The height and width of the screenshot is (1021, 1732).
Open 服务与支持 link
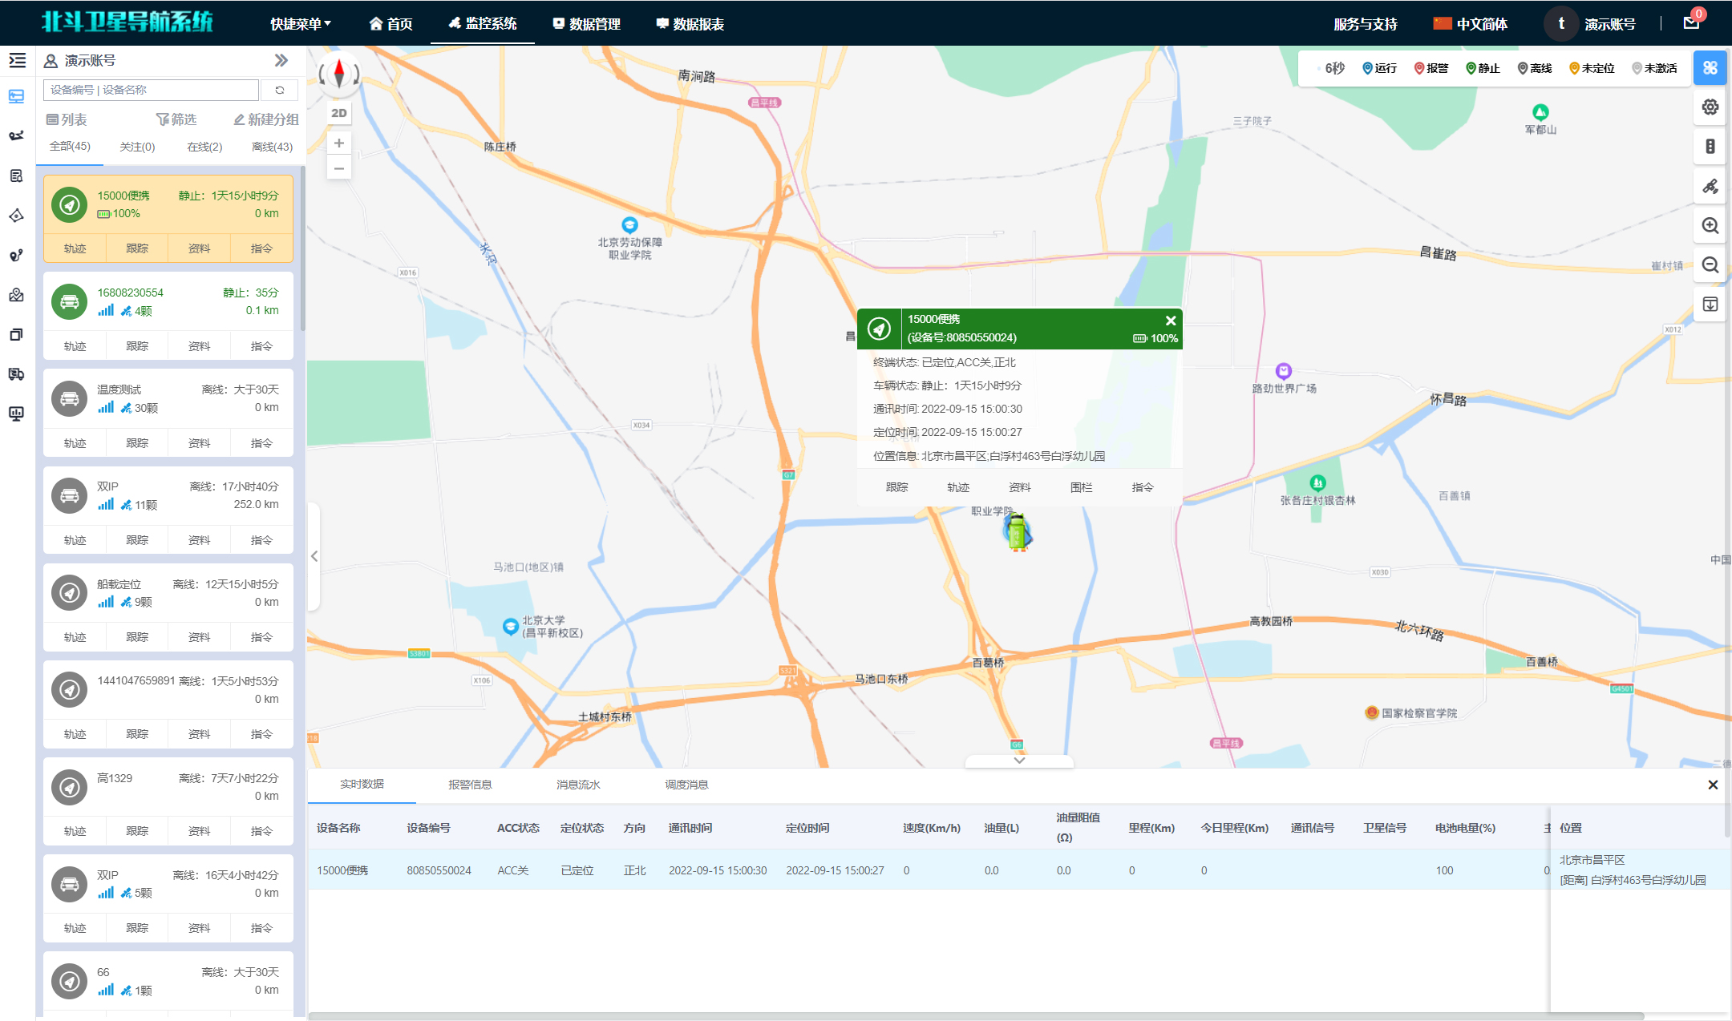point(1366,24)
